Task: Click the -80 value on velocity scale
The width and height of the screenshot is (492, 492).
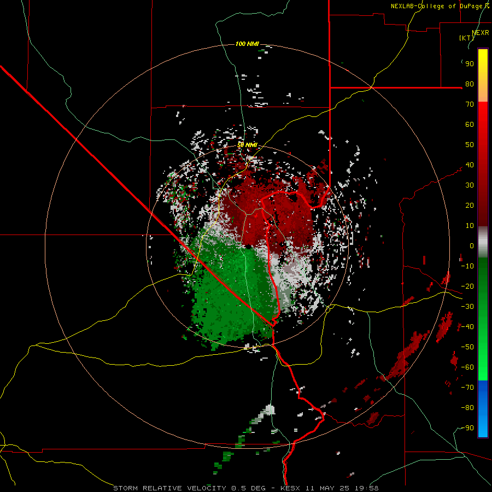Action: tap(467, 408)
